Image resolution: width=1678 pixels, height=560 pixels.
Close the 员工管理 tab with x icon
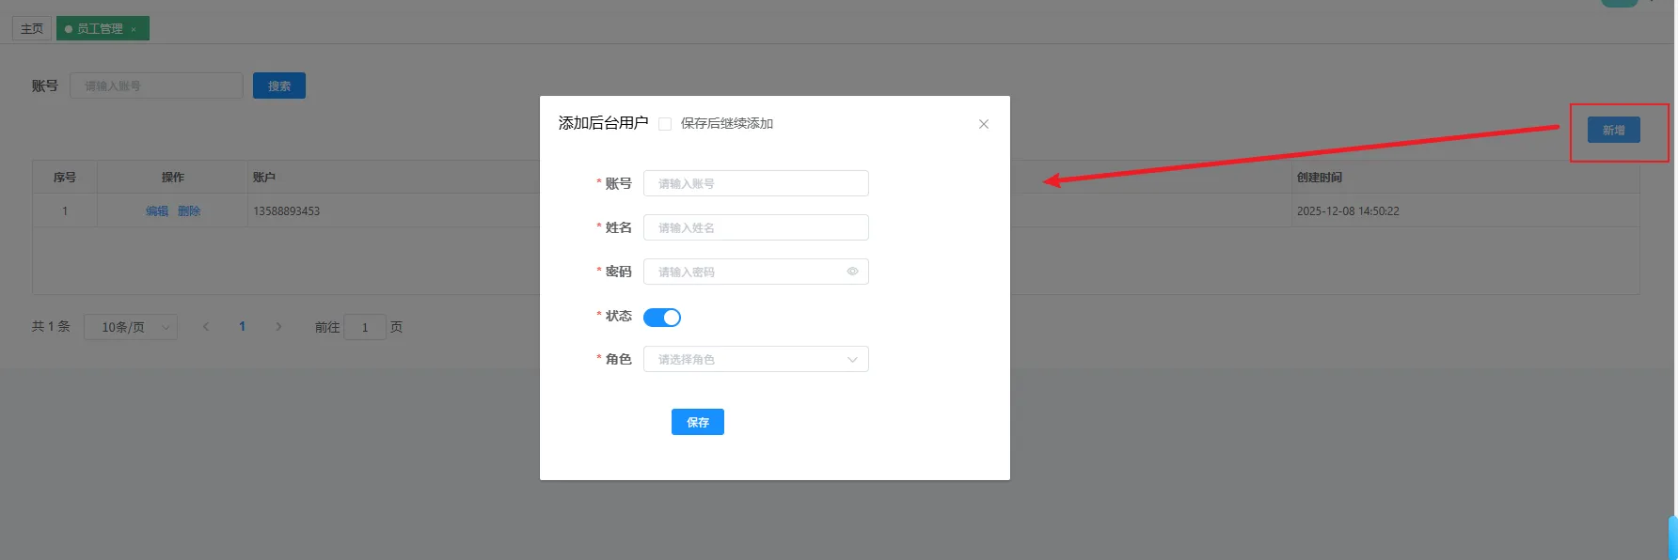pos(134,30)
